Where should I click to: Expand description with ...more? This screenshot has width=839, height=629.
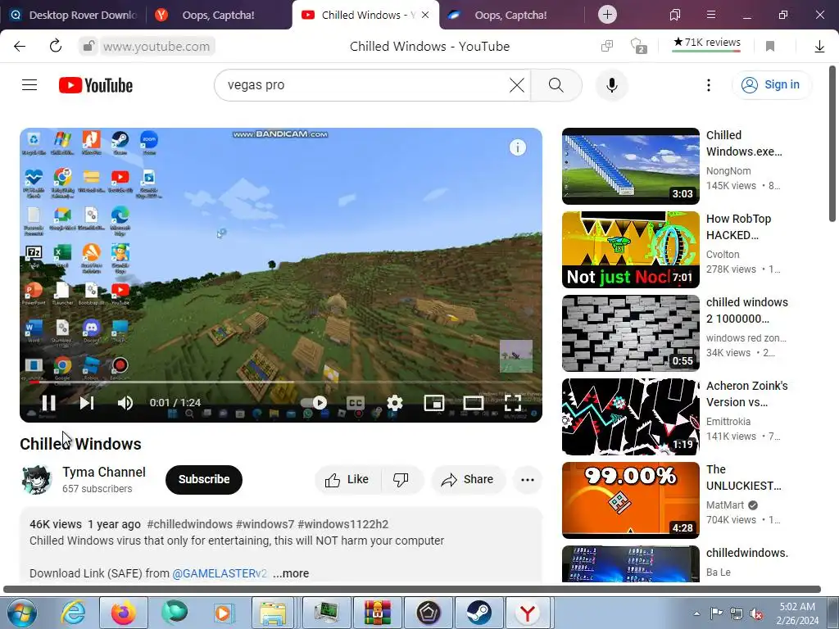tap(291, 572)
